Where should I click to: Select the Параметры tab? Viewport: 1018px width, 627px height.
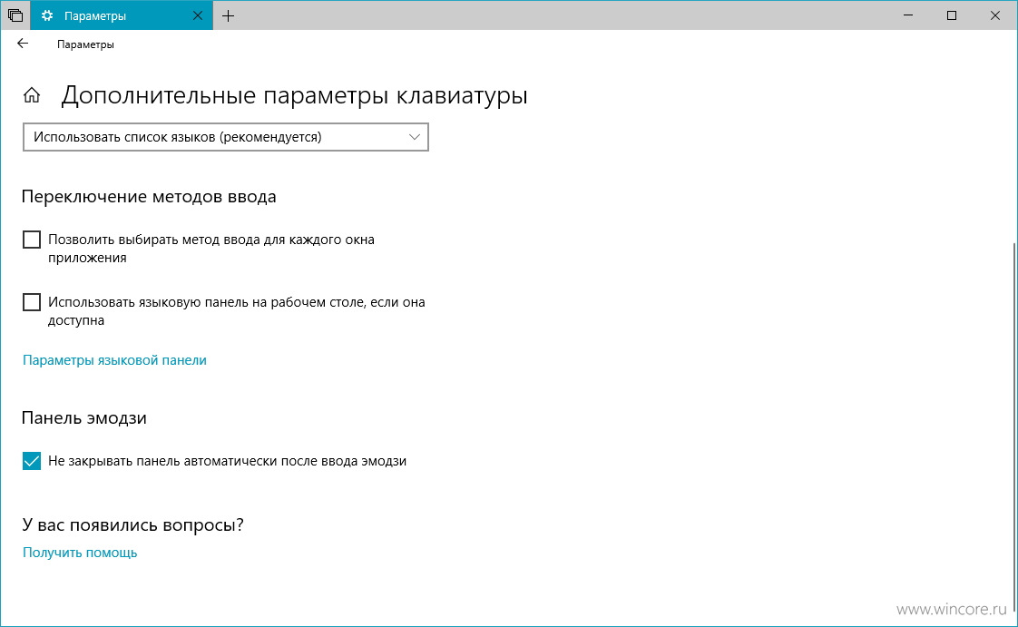pyautogui.click(x=122, y=15)
